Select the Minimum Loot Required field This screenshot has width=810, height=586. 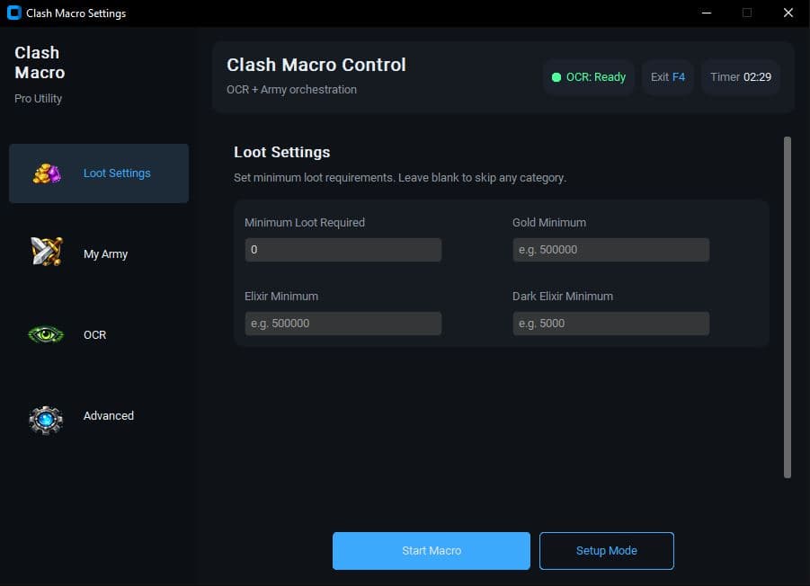(343, 249)
